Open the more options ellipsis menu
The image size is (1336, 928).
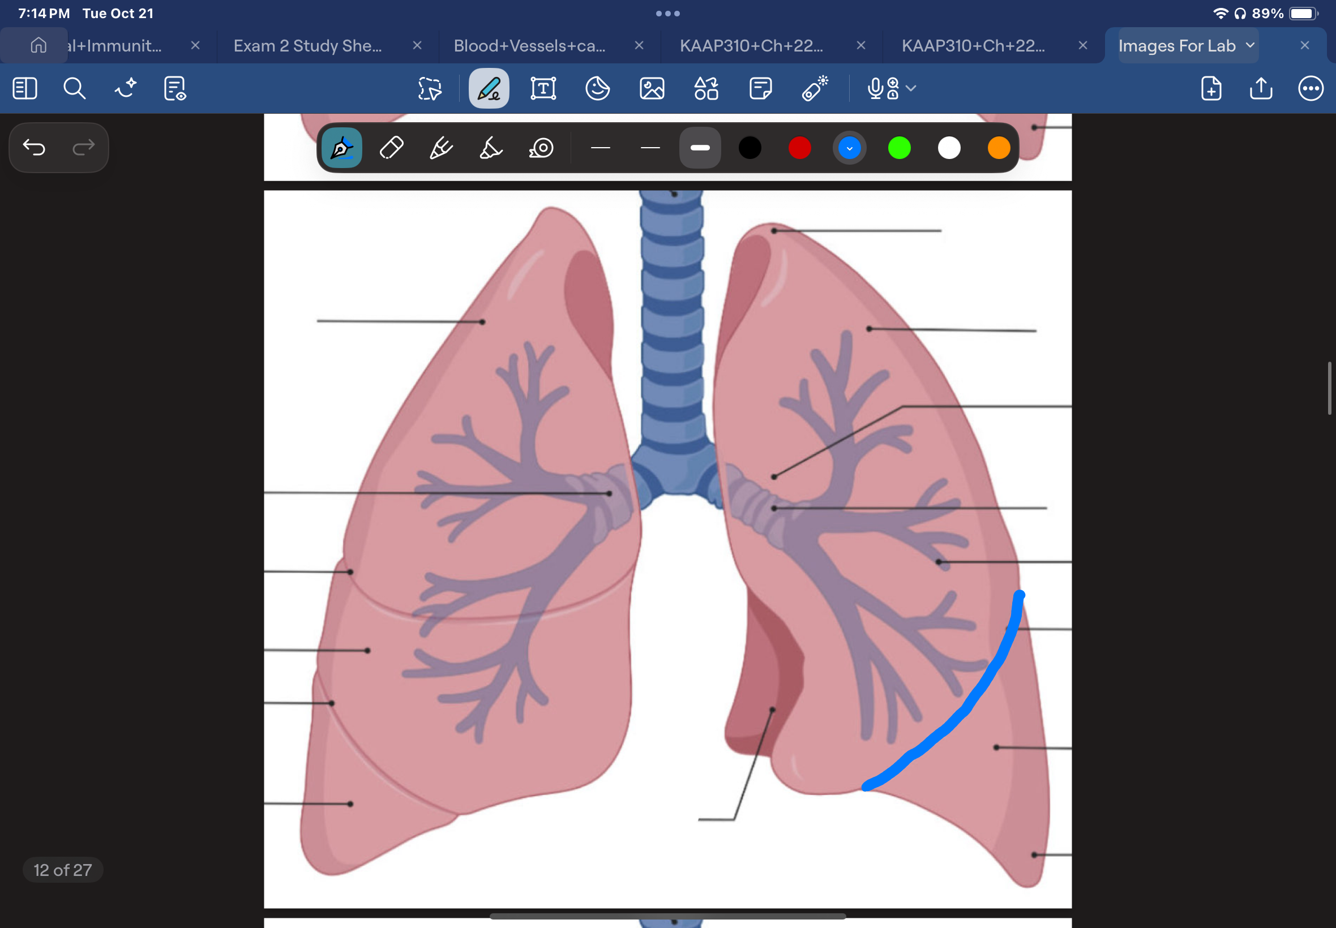coord(1311,88)
